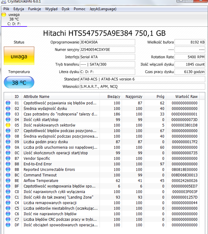
Task: Click the Litera dysku field C: D: F:
Action: (107, 72)
